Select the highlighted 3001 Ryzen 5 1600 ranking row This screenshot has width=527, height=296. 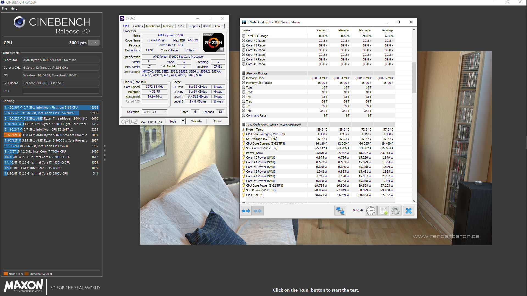point(51,135)
